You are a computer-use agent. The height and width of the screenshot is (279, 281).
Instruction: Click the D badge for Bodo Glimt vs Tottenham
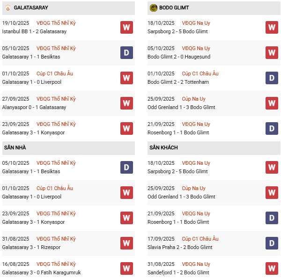coord(272,78)
